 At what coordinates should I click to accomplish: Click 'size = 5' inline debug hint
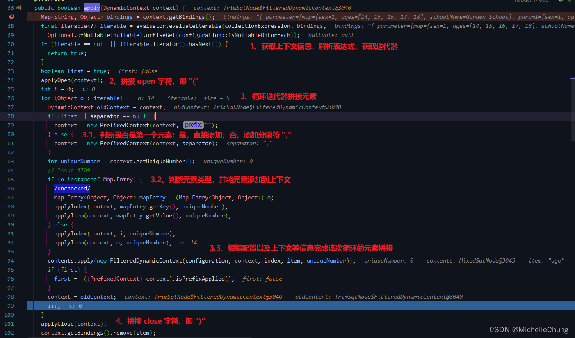click(x=216, y=98)
